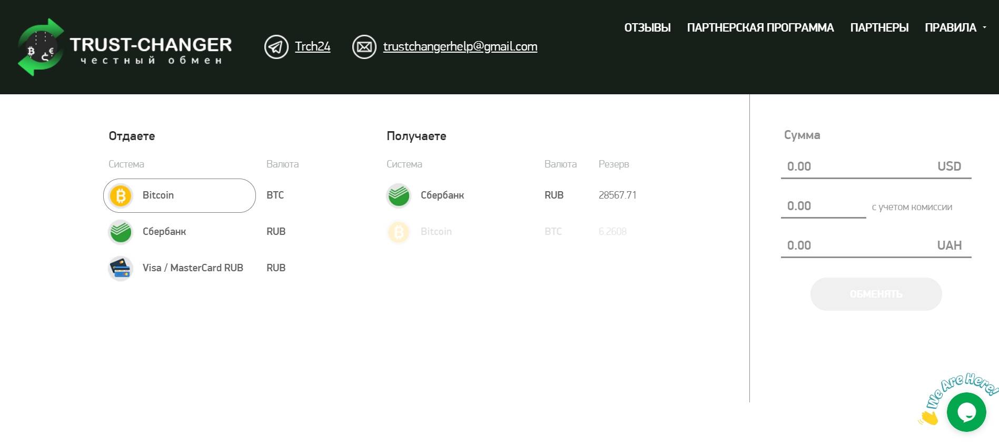Click the Сбербанк logo icon under Отдаете
The image size is (999, 444).
tap(121, 232)
